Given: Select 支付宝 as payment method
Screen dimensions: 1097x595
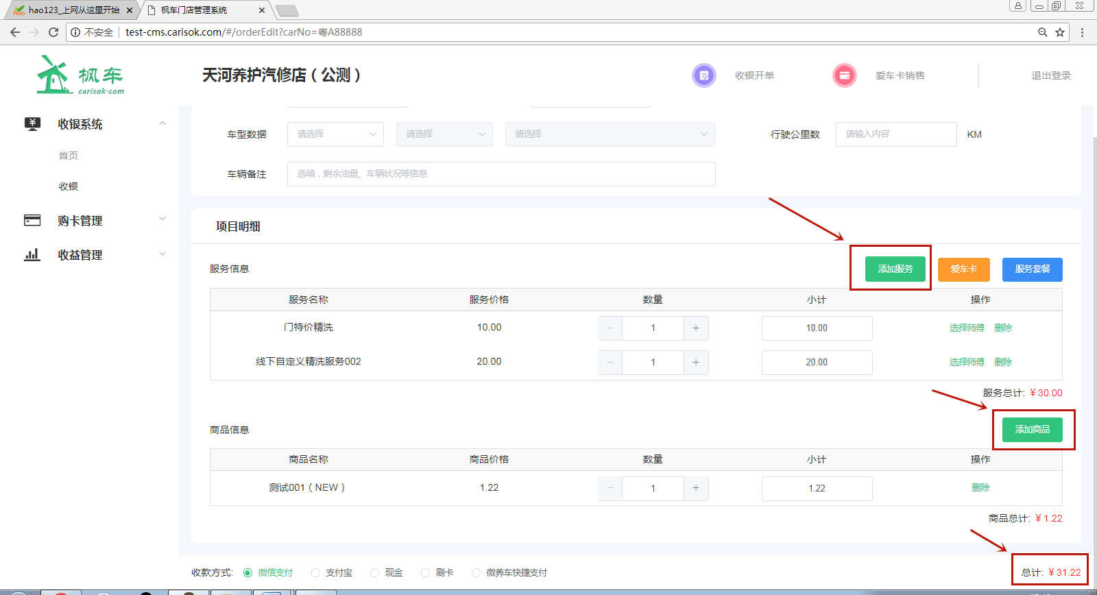Looking at the screenshot, I should [316, 572].
